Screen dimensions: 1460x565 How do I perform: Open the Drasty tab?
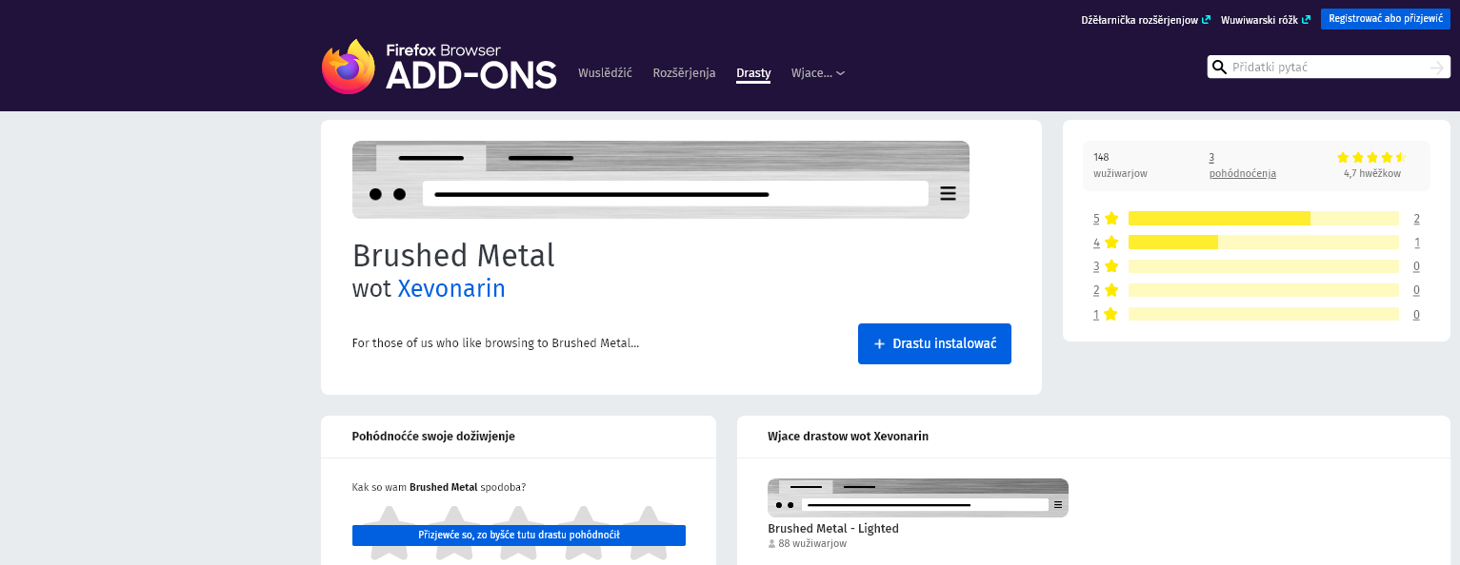pyautogui.click(x=753, y=73)
